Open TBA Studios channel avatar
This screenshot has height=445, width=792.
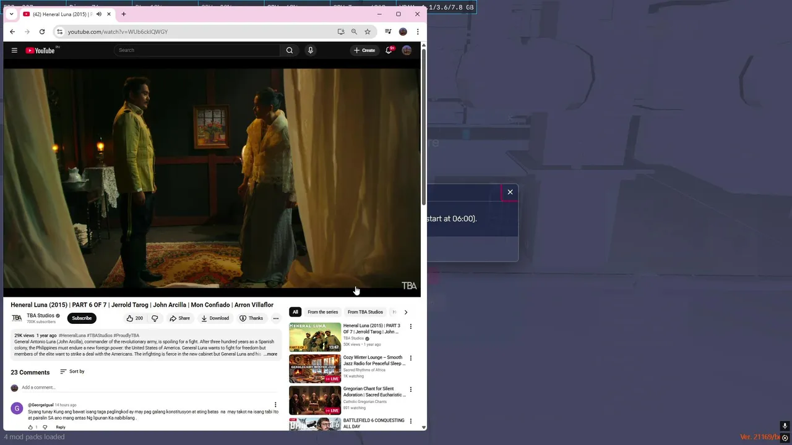(17, 318)
